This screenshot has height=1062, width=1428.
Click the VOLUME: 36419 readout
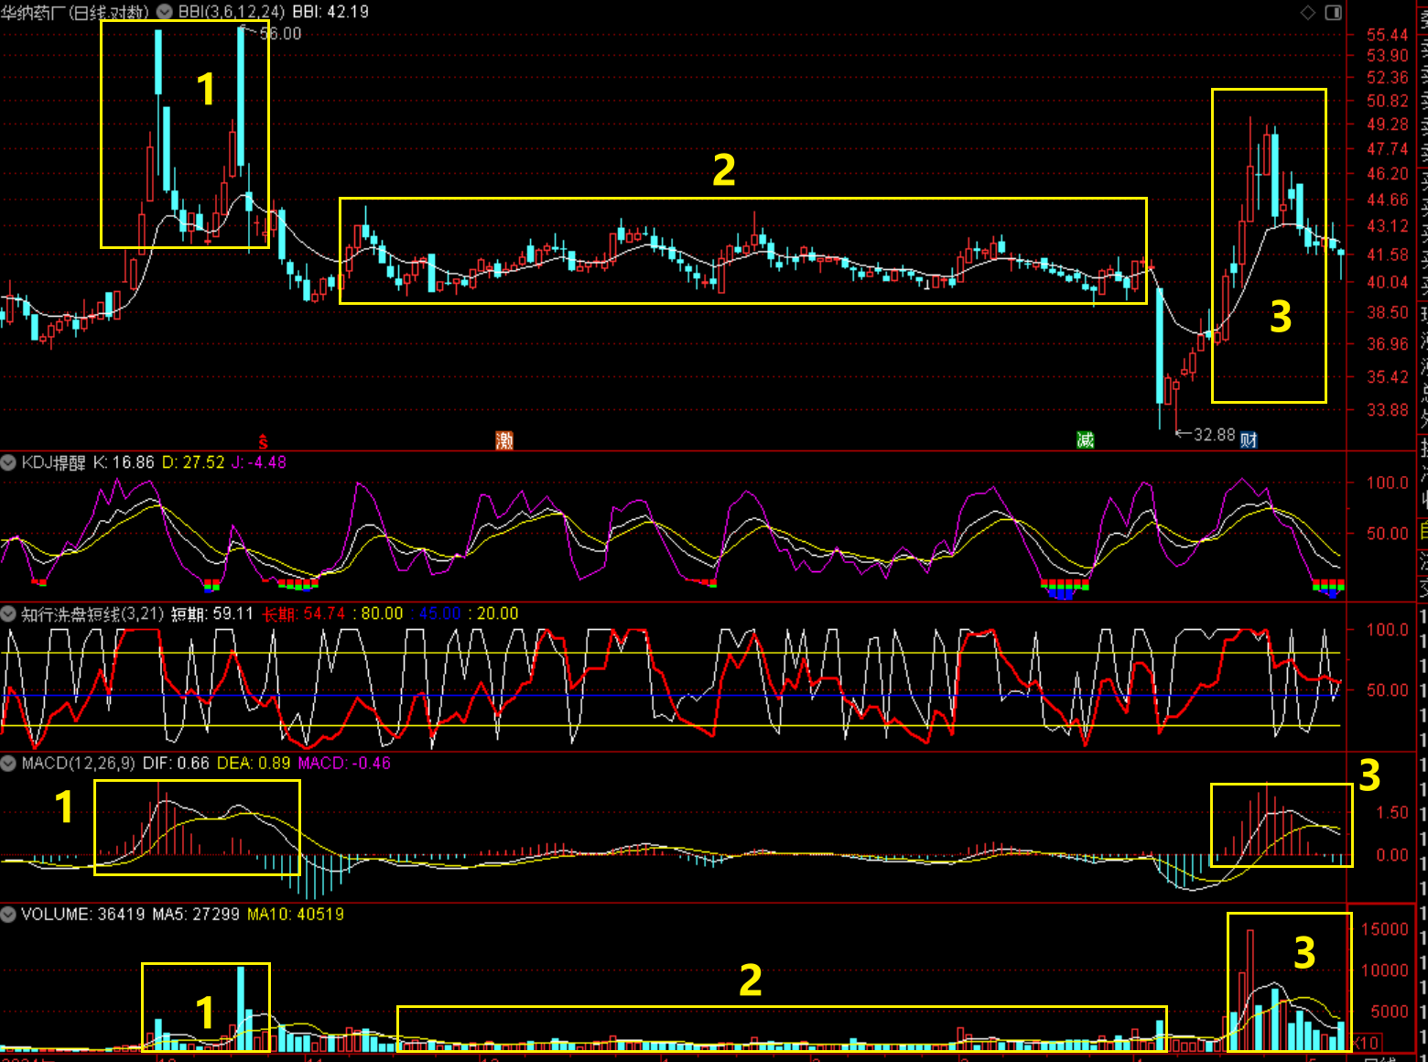click(83, 914)
